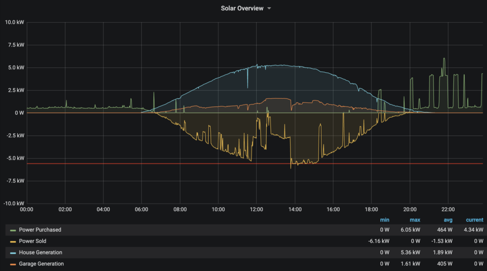
Task: Click Power Purchased avg value 464 W
Action: [445, 230]
